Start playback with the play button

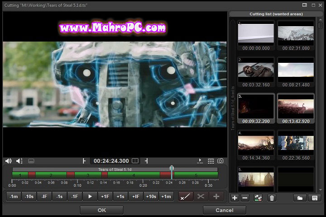(90, 197)
